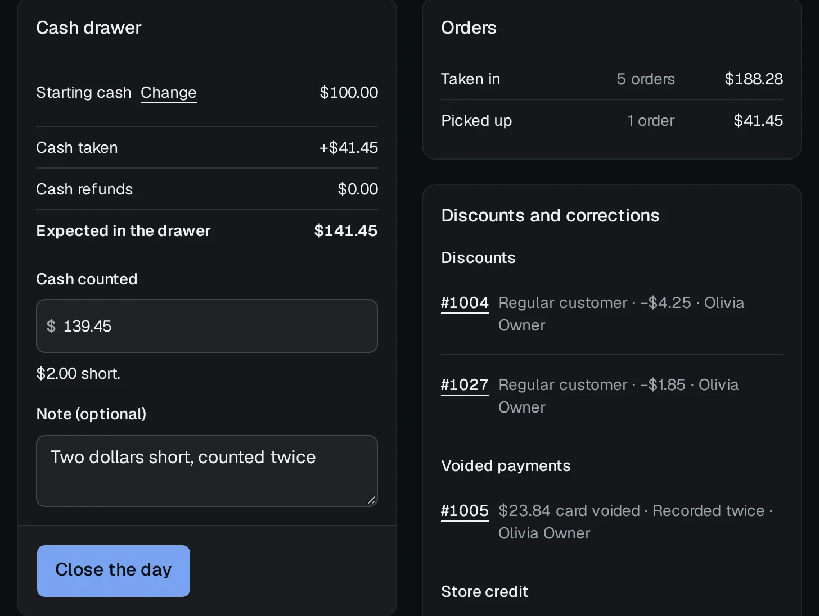Click the Orders heading
819x616 pixels.
coord(469,28)
